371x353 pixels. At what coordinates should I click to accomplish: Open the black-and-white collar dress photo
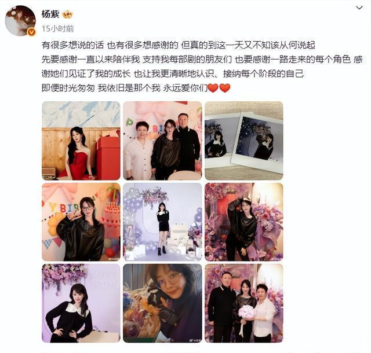pos(81,303)
